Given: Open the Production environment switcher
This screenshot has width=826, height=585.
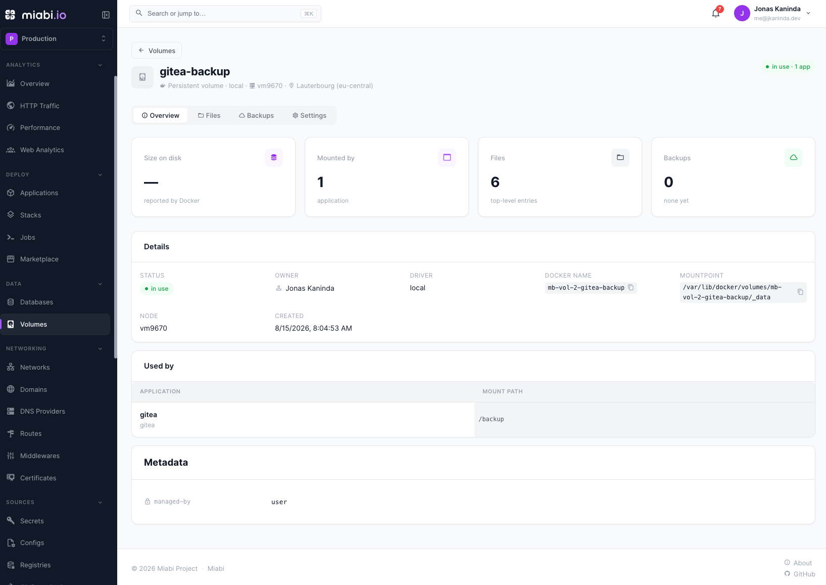Looking at the screenshot, I should click(x=56, y=38).
